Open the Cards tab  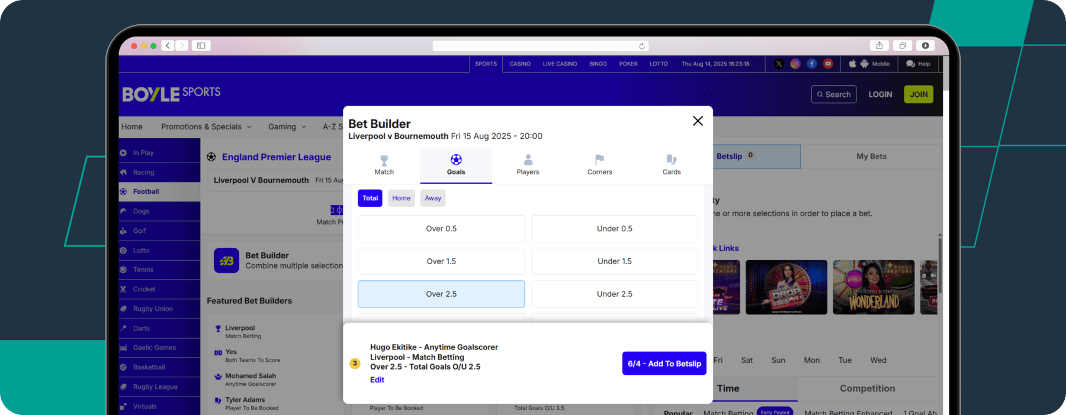coord(672,165)
